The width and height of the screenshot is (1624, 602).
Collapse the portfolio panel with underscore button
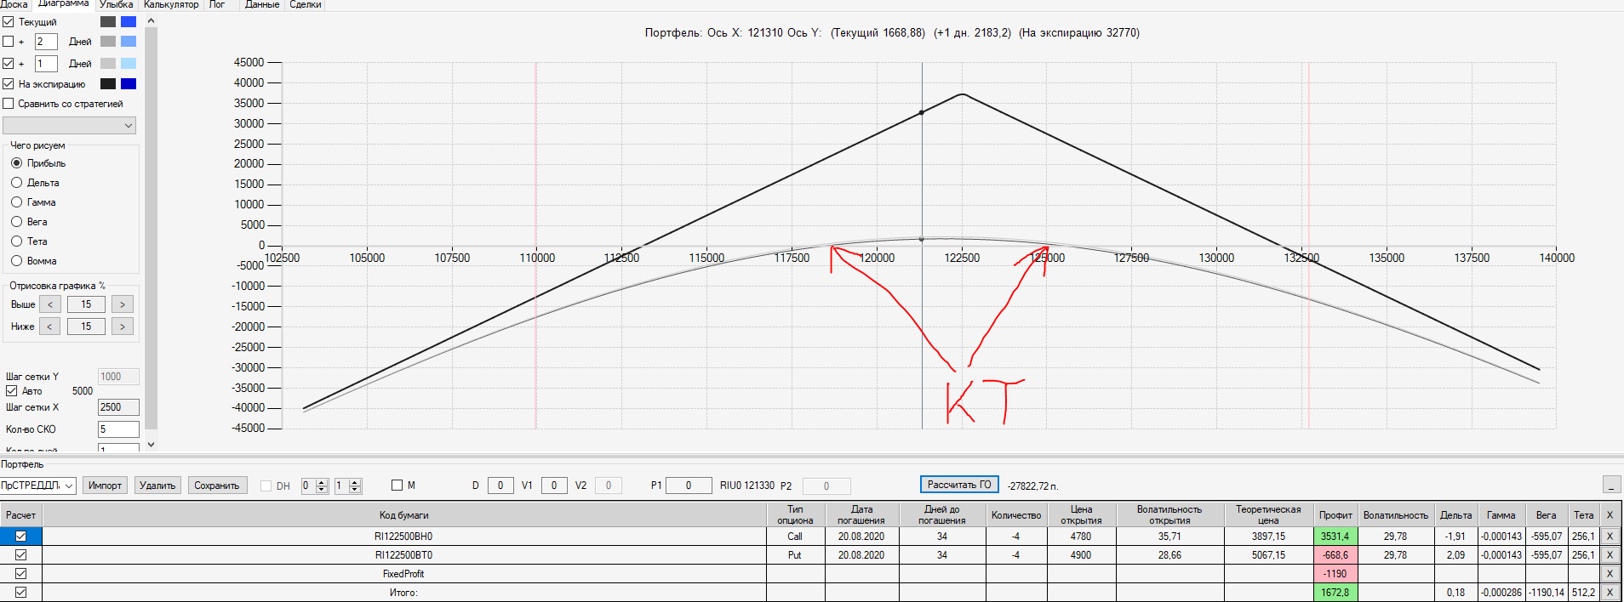[x=1611, y=485]
